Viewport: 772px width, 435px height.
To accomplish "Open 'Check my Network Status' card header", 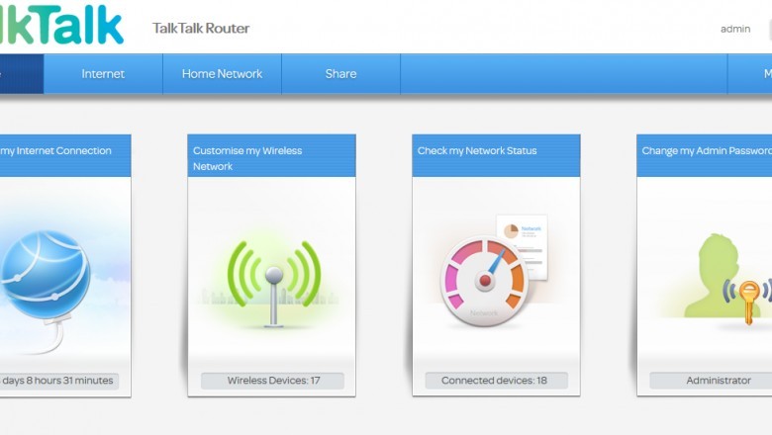I will 496,156.
